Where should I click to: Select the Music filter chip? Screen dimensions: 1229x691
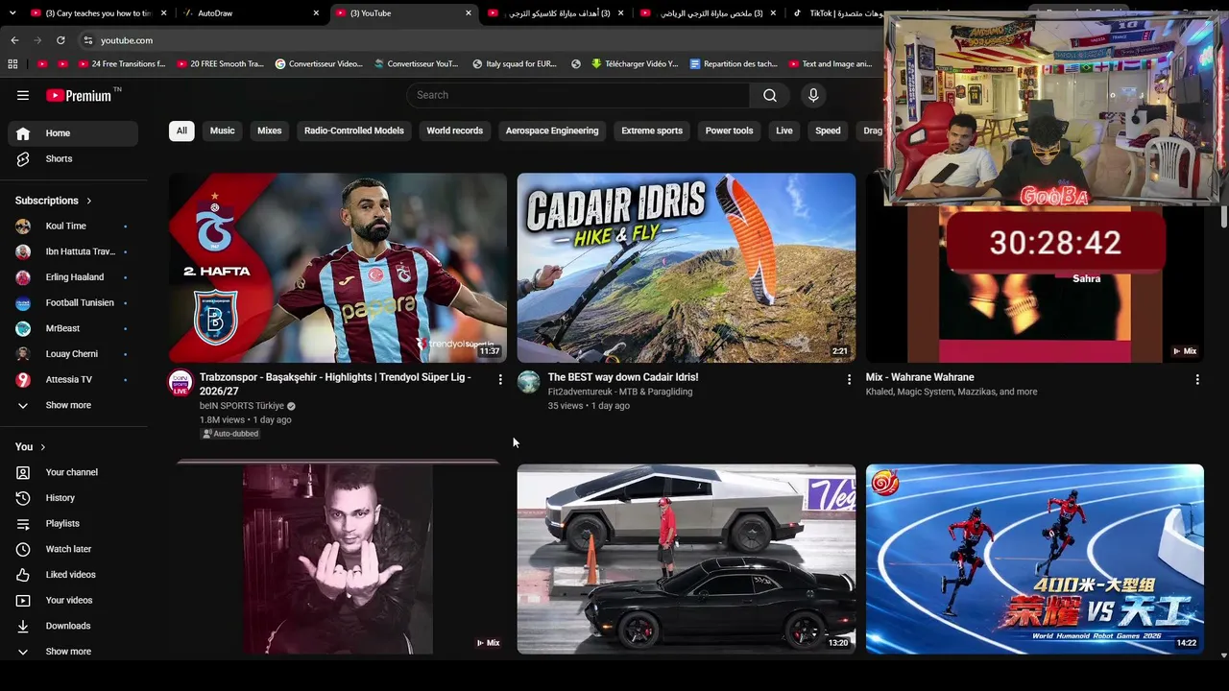pyautogui.click(x=223, y=131)
